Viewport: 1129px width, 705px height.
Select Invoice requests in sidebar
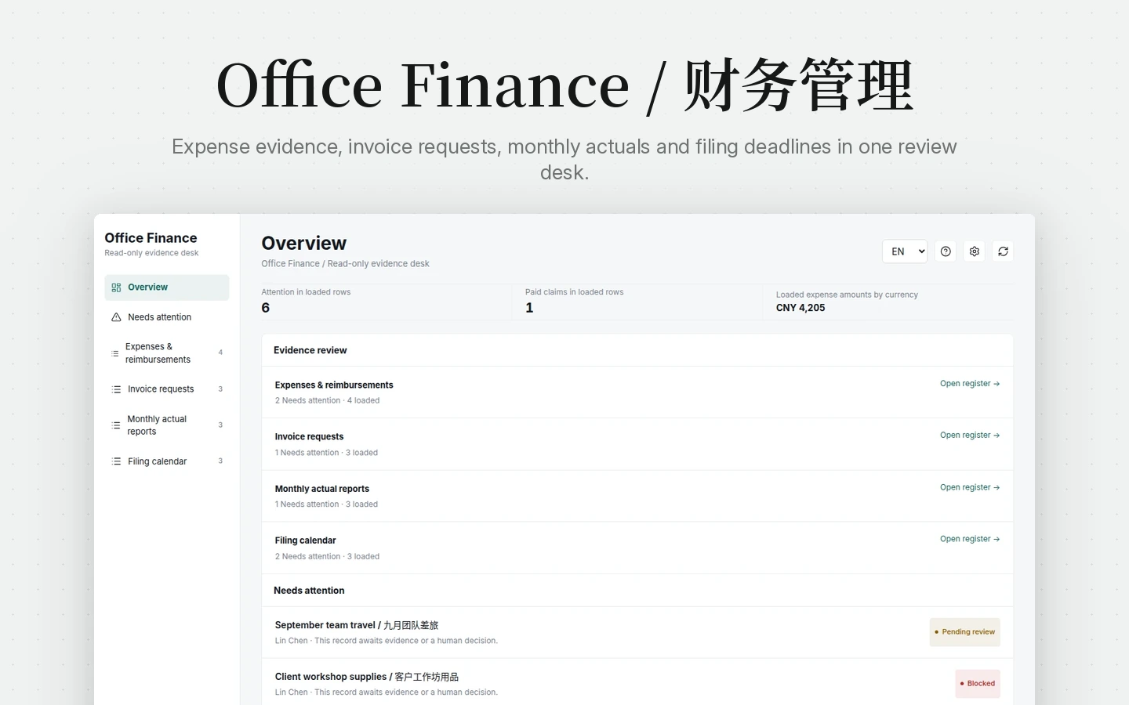(x=167, y=389)
